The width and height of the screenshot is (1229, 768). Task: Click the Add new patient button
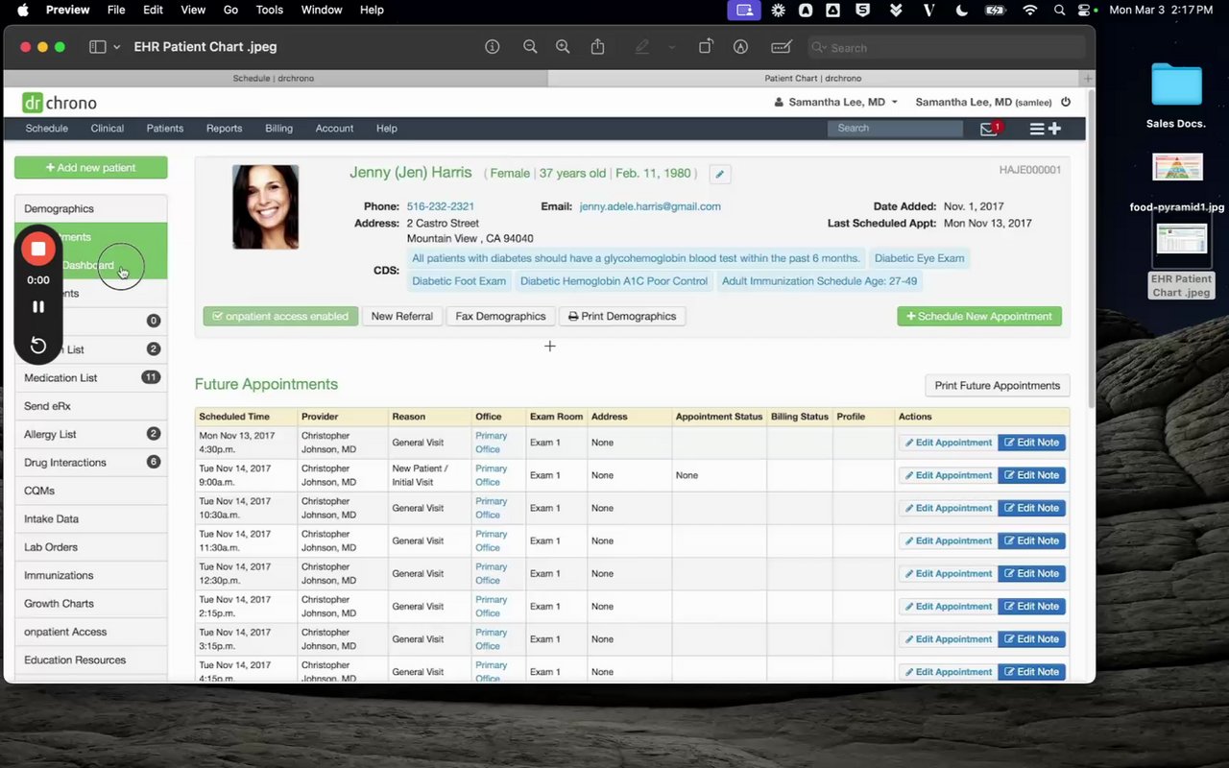(x=91, y=168)
